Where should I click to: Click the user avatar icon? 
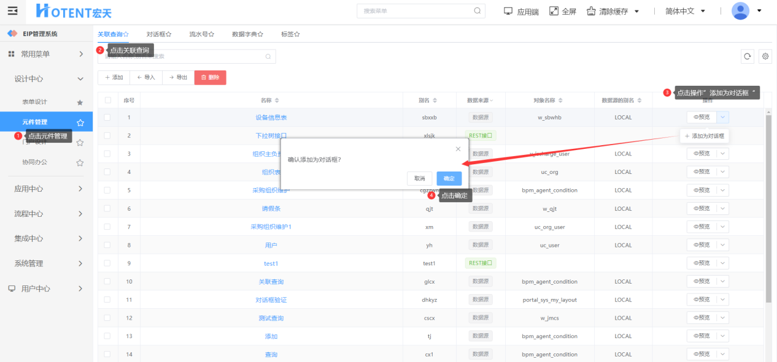point(740,11)
